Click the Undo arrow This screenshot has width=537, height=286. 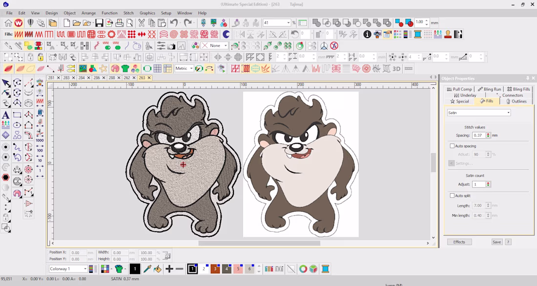(x=174, y=23)
